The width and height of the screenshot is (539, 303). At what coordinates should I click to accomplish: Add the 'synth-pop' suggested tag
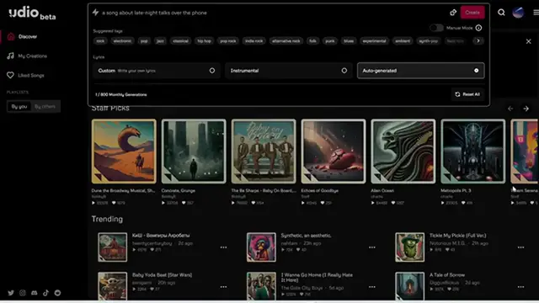pos(429,41)
